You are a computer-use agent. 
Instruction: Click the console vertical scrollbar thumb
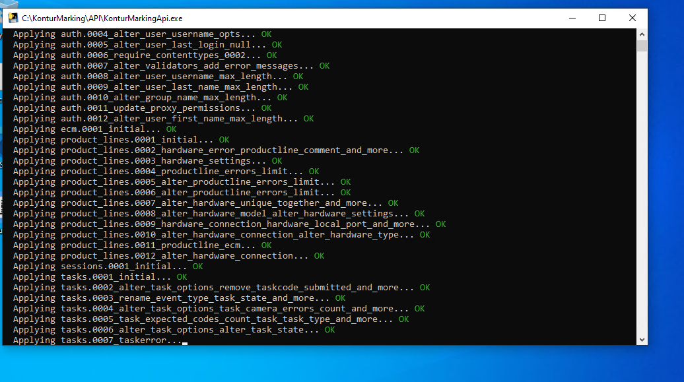pos(642,46)
